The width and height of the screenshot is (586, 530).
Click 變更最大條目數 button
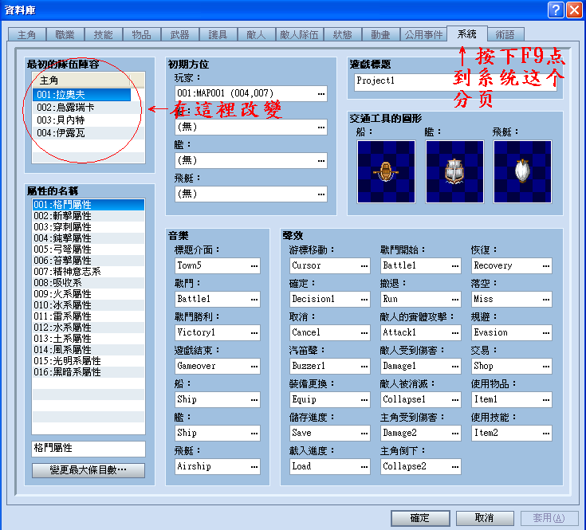coord(88,470)
